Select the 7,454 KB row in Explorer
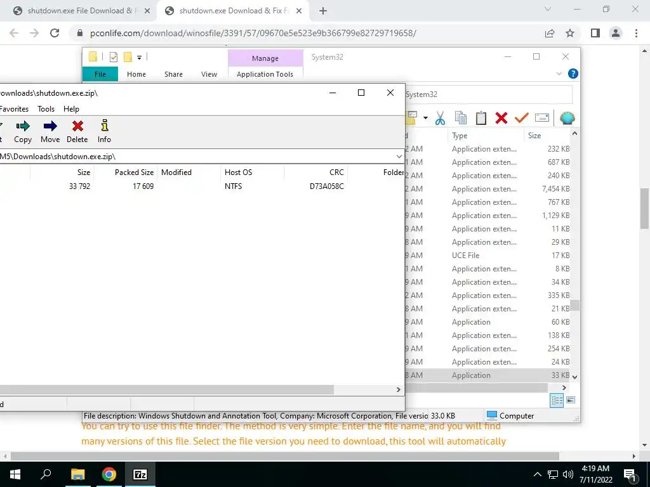650x487 pixels. (x=487, y=189)
